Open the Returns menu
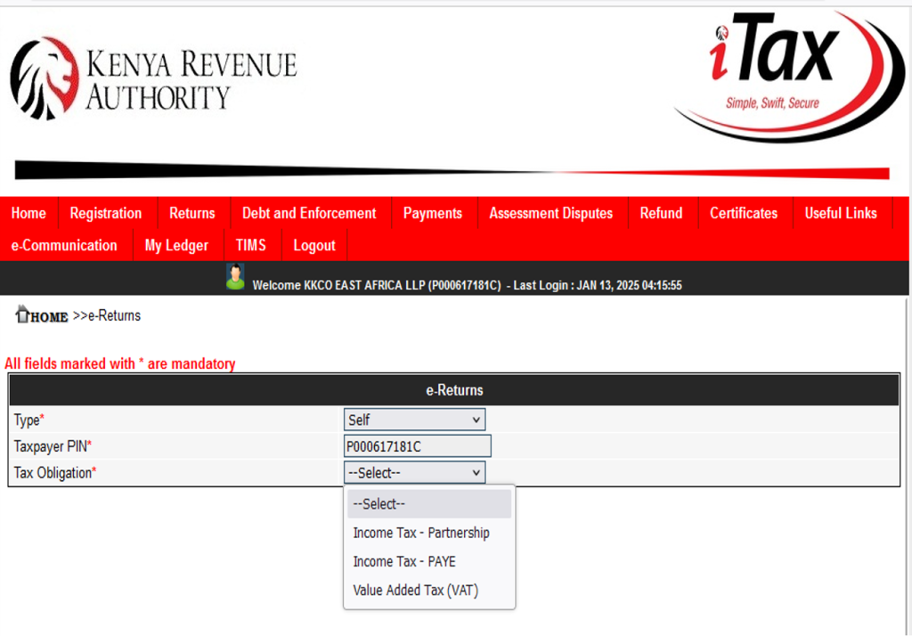The width and height of the screenshot is (912, 636). click(x=192, y=213)
